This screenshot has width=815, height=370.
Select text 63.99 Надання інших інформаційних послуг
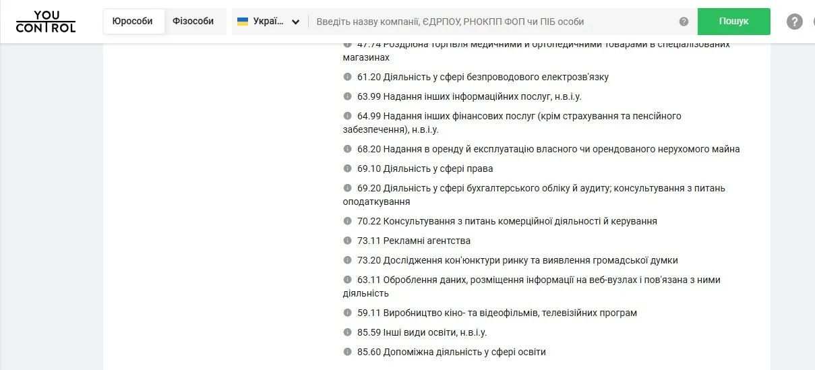469,96
